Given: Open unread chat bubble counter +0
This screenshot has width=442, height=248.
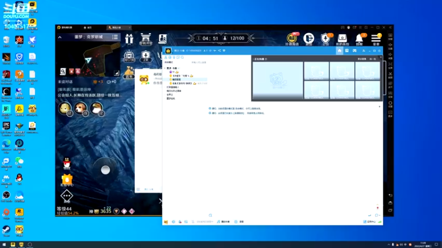Looking at the screenshot, I should coord(112,82).
